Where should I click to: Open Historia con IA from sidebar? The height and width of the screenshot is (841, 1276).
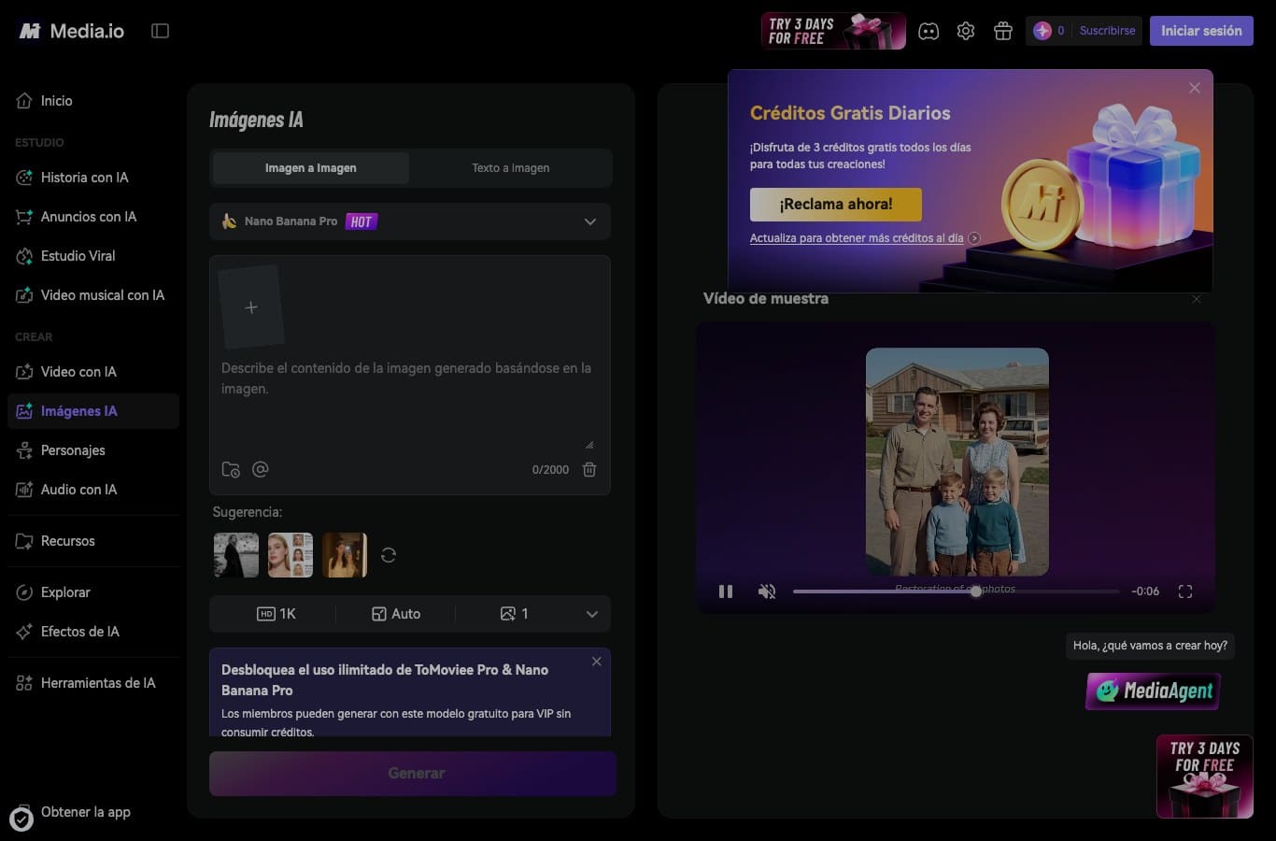click(93, 178)
